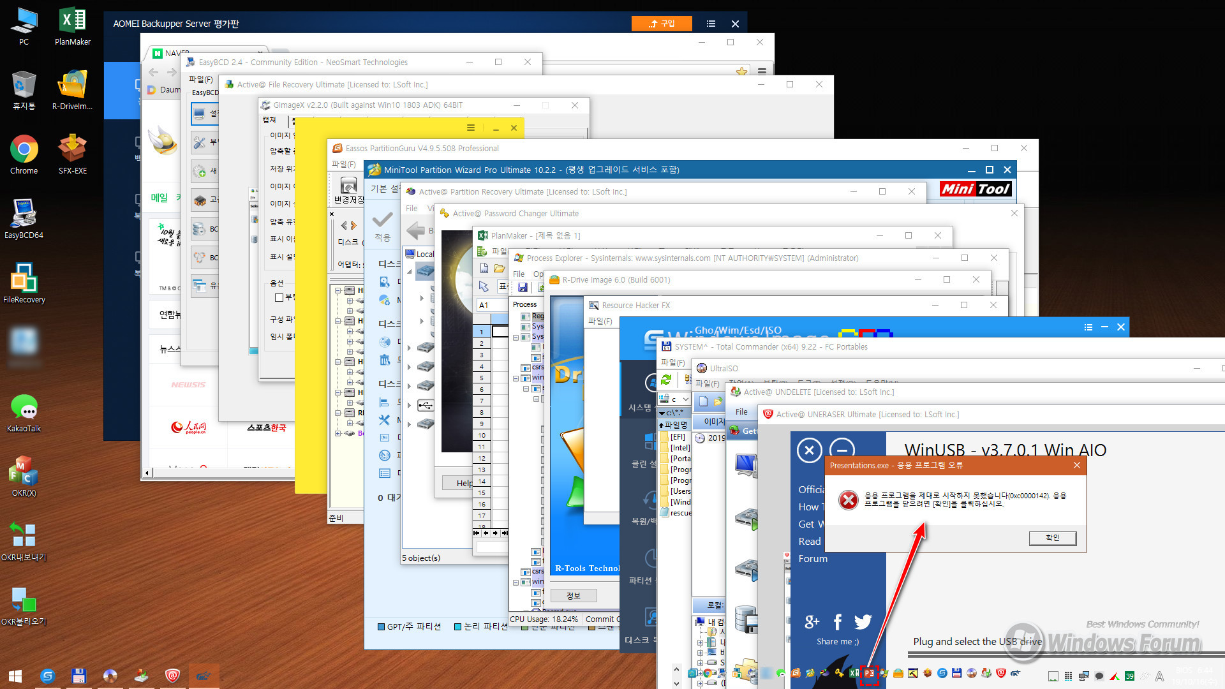Click the Read link in WinUSB sidebar
The width and height of the screenshot is (1225, 689).
coord(809,541)
